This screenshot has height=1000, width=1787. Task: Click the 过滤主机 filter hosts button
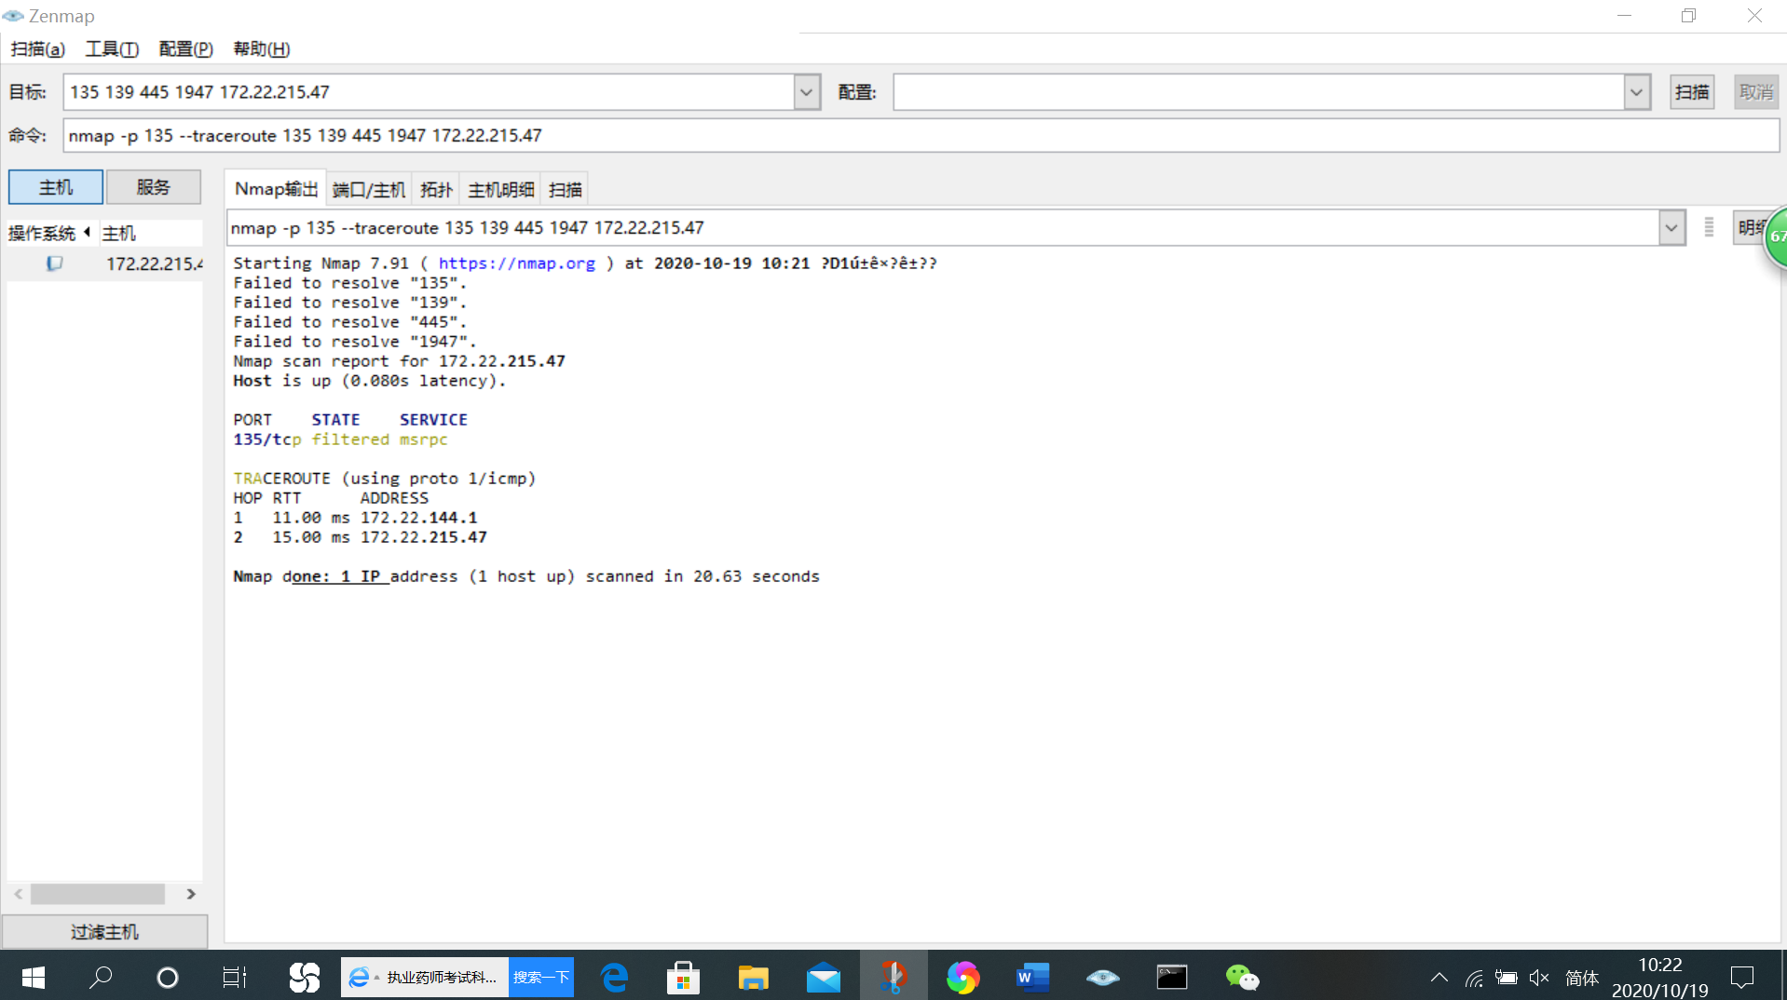[104, 932]
